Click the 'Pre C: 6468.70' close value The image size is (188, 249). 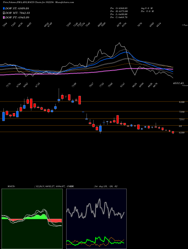click(x=119, y=17)
